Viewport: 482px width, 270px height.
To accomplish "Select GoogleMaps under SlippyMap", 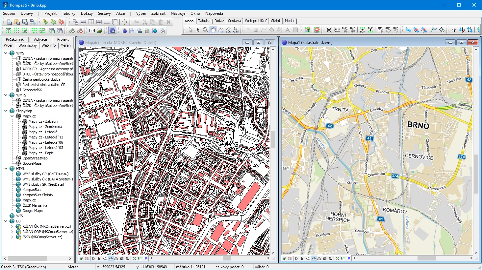I will tap(32, 163).
